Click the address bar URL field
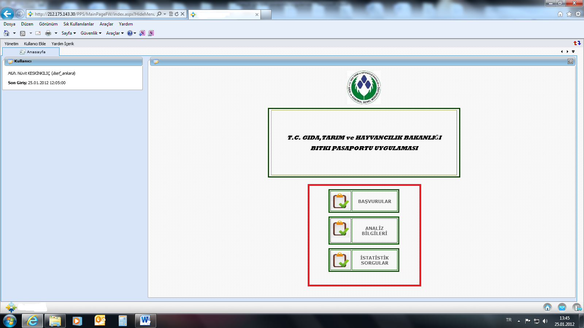This screenshot has width=584, height=328. [95, 14]
